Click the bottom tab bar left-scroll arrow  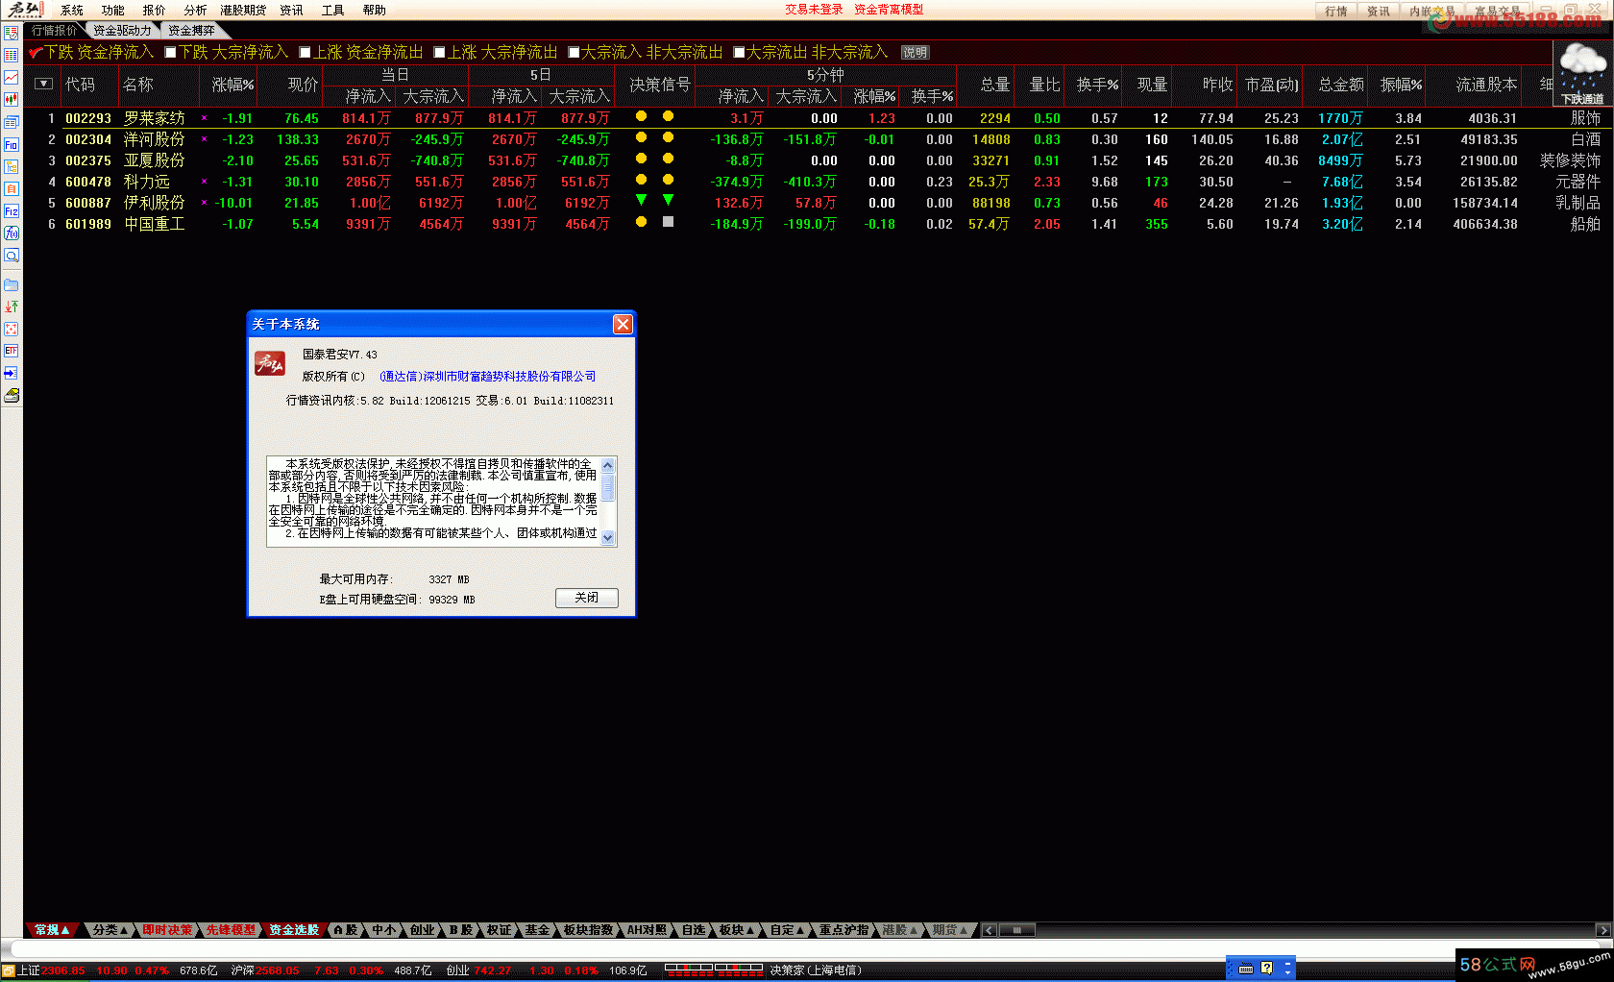989,930
